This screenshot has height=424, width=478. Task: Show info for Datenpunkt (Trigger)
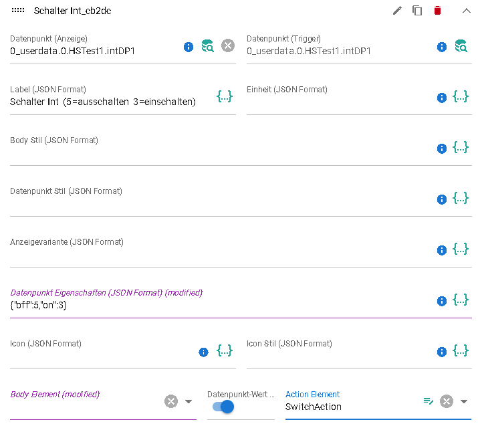(x=441, y=47)
